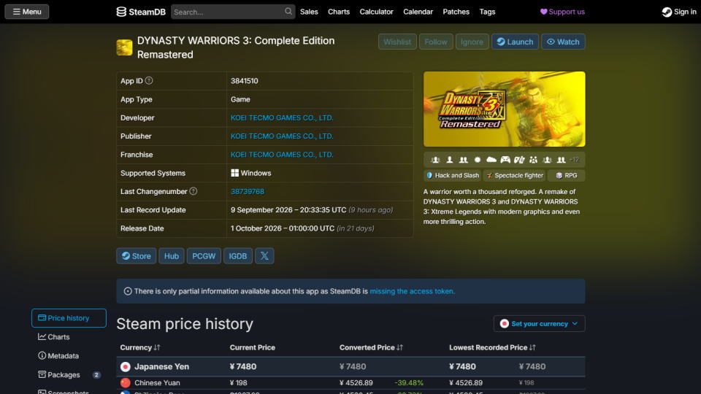Click Sign in with Steam
The image size is (701, 394).
[679, 12]
